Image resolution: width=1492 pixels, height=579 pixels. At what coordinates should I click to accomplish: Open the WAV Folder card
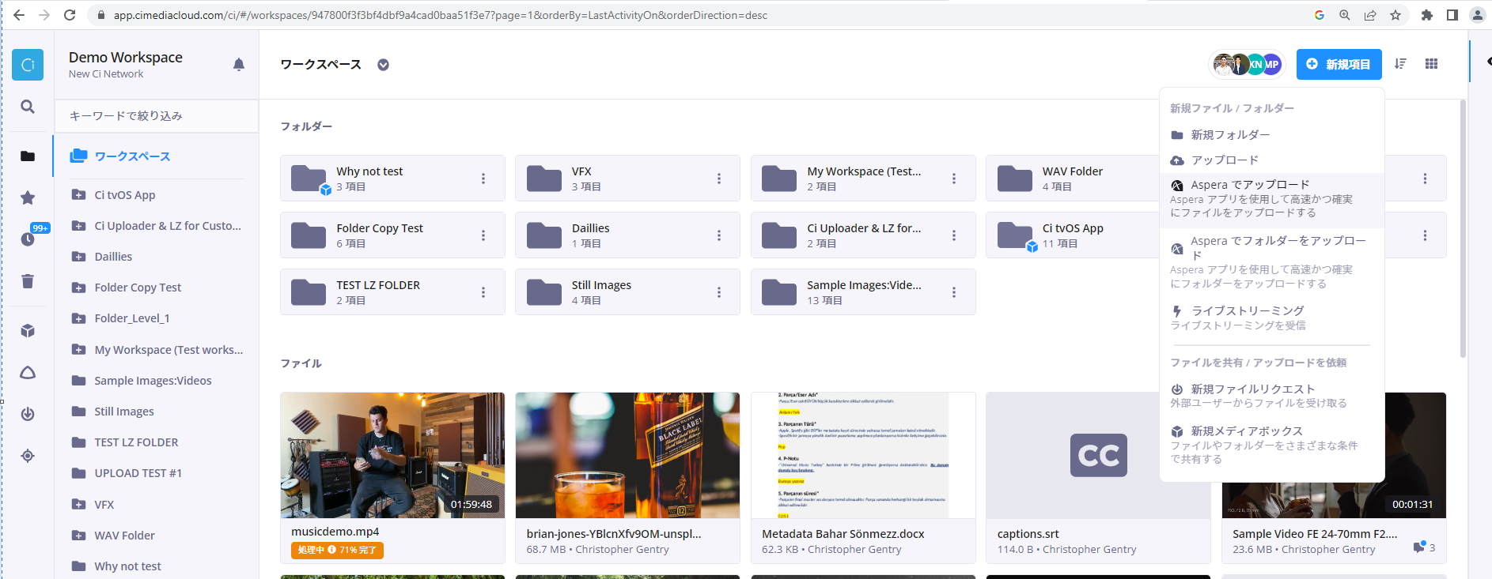coord(1073,179)
